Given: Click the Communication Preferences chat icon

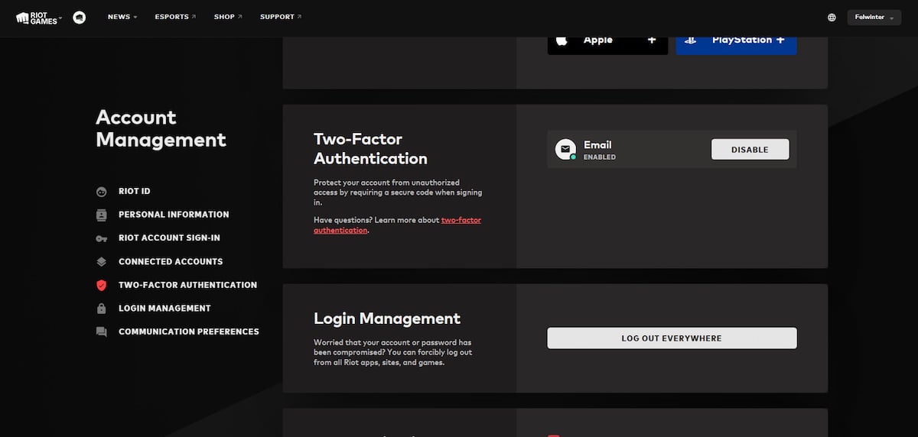Looking at the screenshot, I should pyautogui.click(x=101, y=332).
